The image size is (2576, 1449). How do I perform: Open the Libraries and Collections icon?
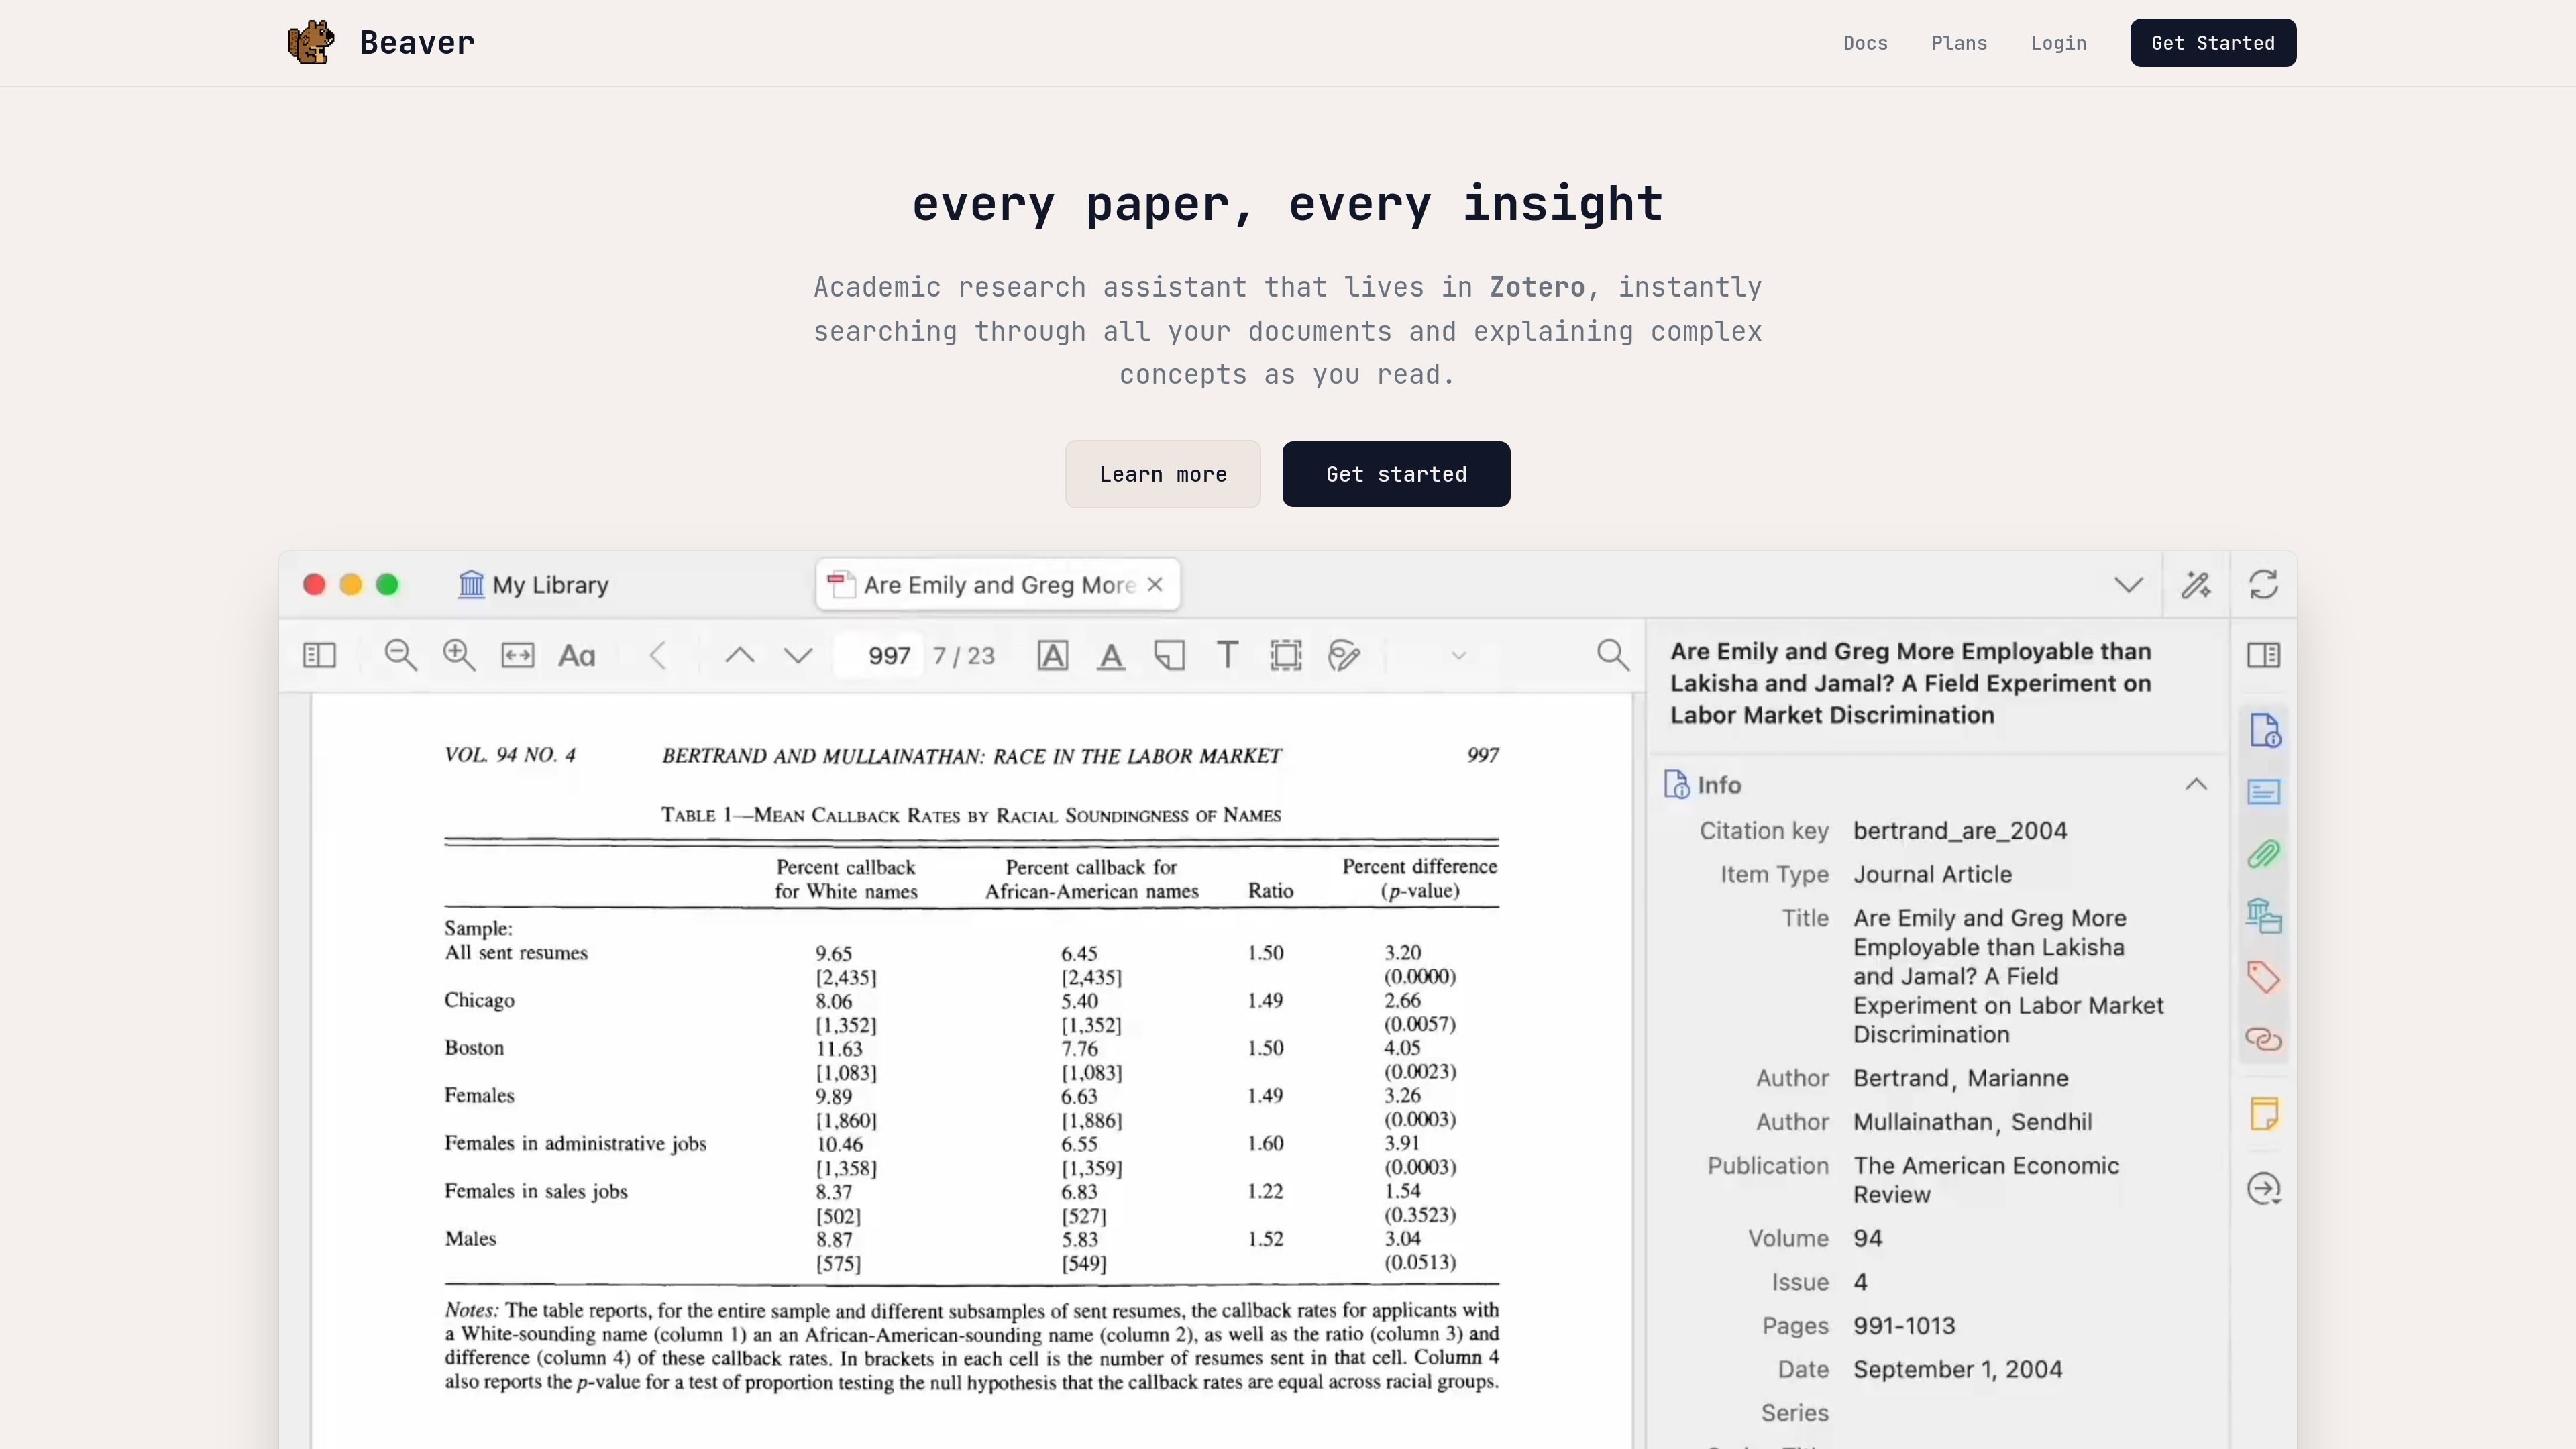point(2264,916)
